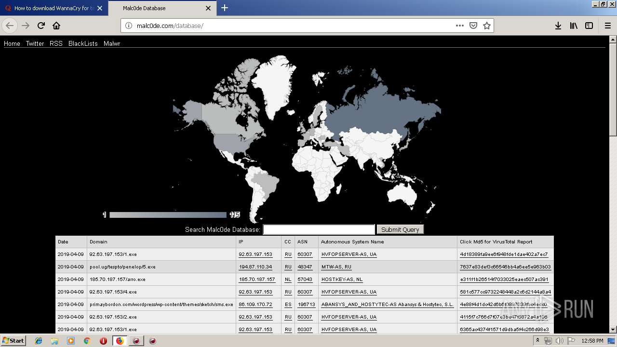The height and width of the screenshot is (347, 617).
Task: Open the media player taskbar icon
Action: (x=71, y=341)
